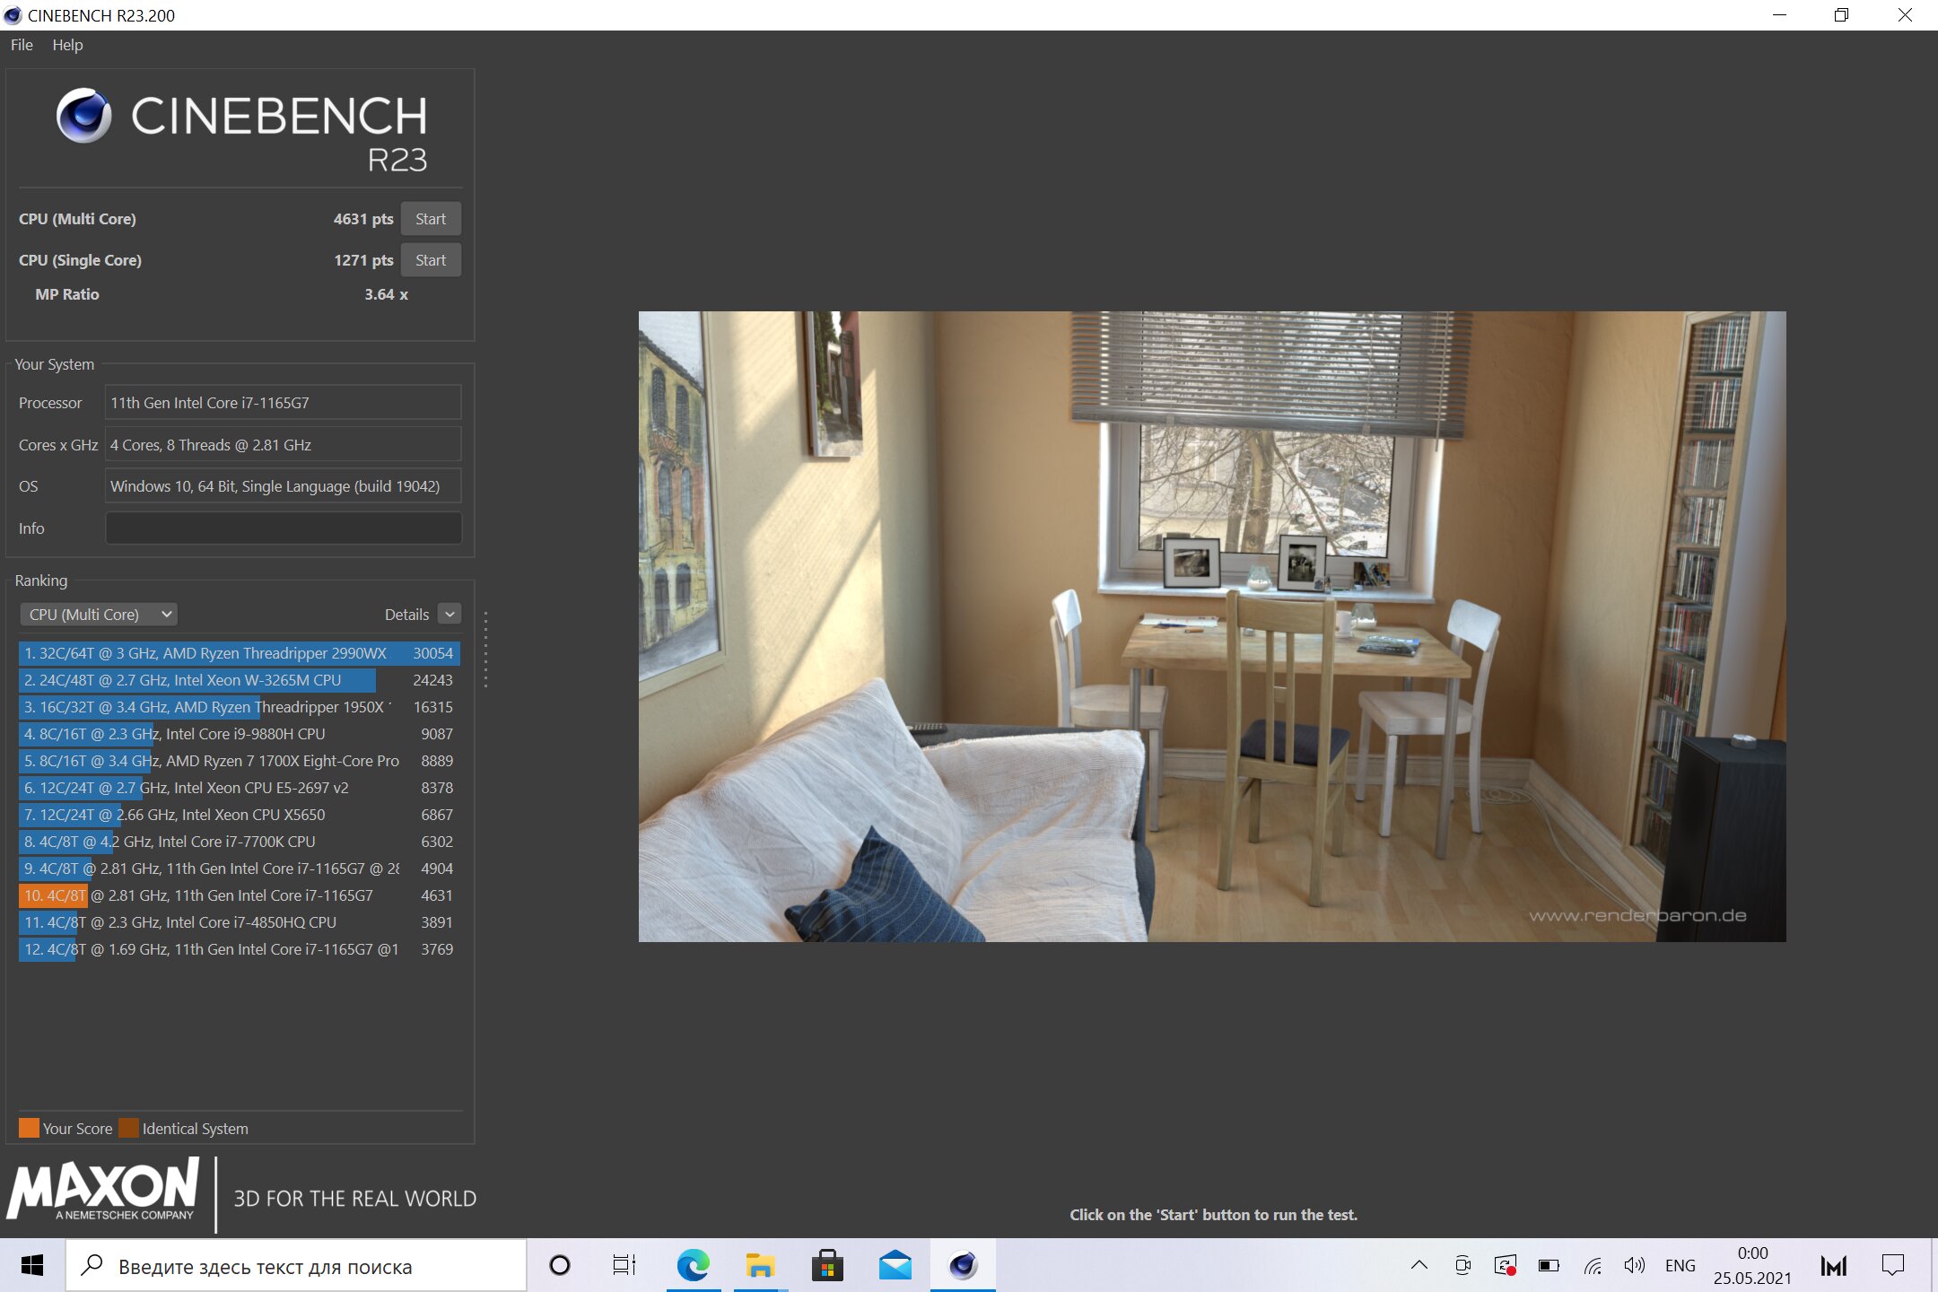Image resolution: width=1938 pixels, height=1292 pixels.
Task: Open Microsoft Edge from the taskbar
Action: 693,1265
